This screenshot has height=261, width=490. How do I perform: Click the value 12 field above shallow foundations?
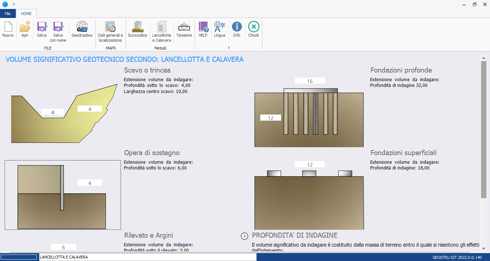tap(309, 164)
